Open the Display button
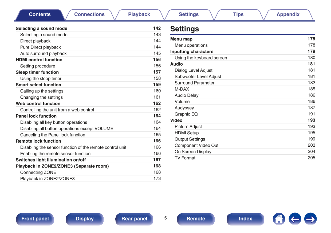The image size is (331, 233). tap(85, 219)
